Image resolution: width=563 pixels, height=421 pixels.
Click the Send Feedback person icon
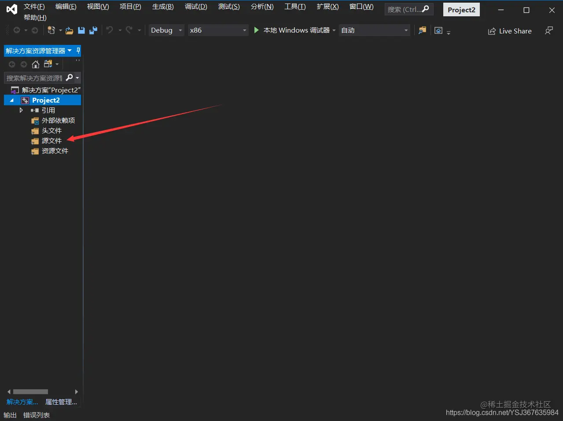coord(549,30)
